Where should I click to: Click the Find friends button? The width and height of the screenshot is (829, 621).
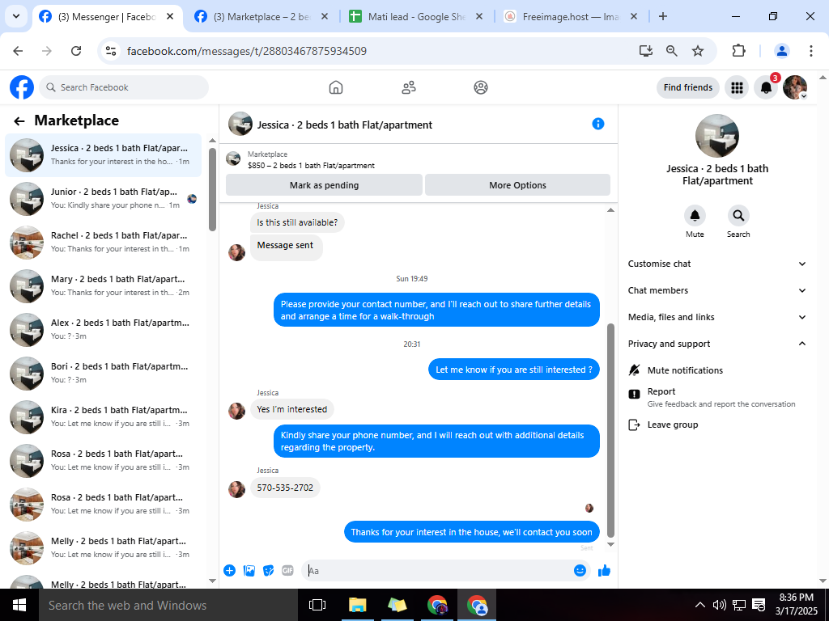[x=688, y=87]
